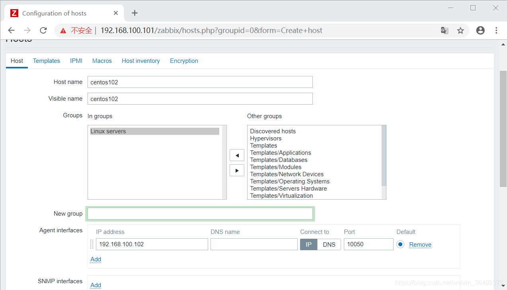The image size is (507, 290).
Task: Grab the agent interface drag handle
Action: click(92, 244)
